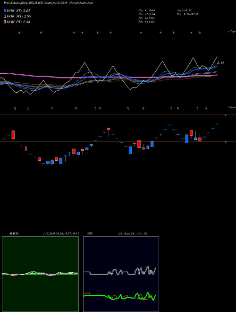Open the green MACD indicator chart
236x312 pixels.
click(40, 274)
